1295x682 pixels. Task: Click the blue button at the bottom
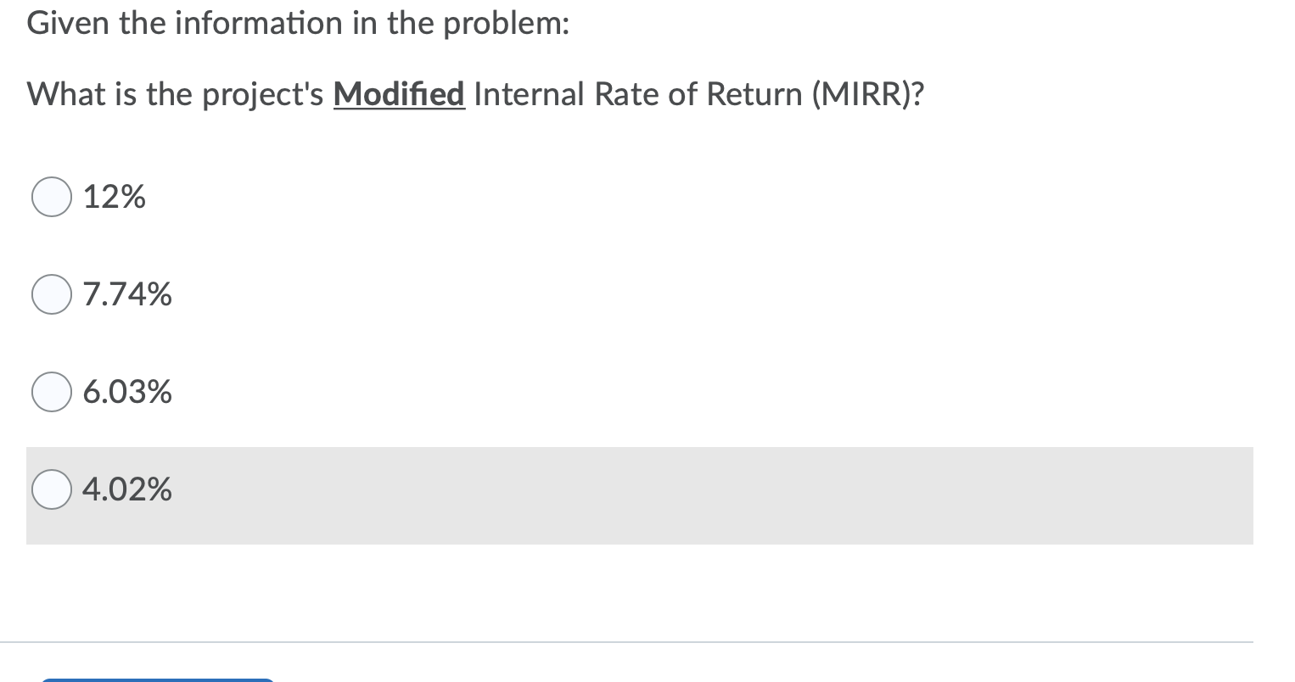[157, 679]
